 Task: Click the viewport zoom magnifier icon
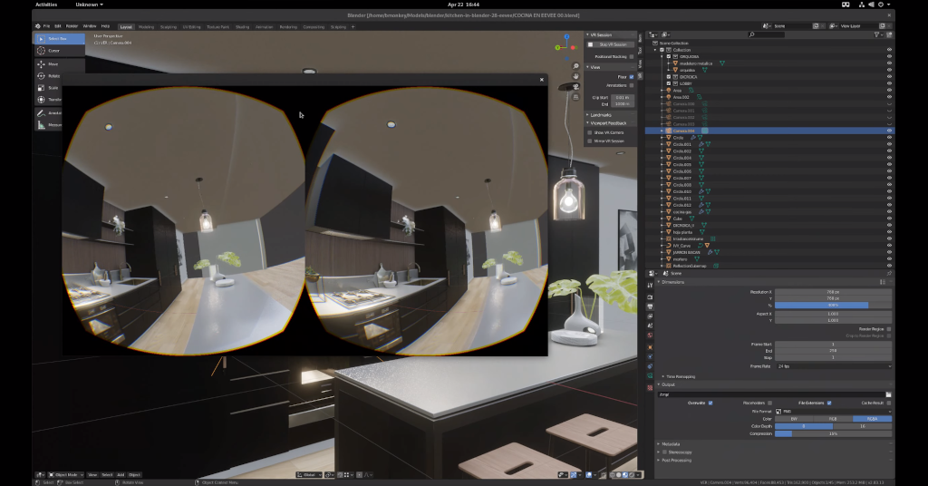[x=575, y=66]
